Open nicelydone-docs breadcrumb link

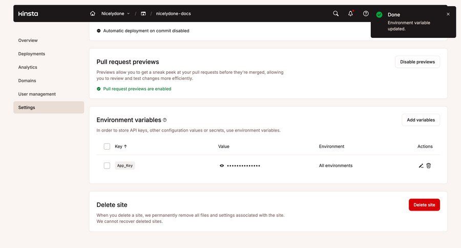[173, 13]
